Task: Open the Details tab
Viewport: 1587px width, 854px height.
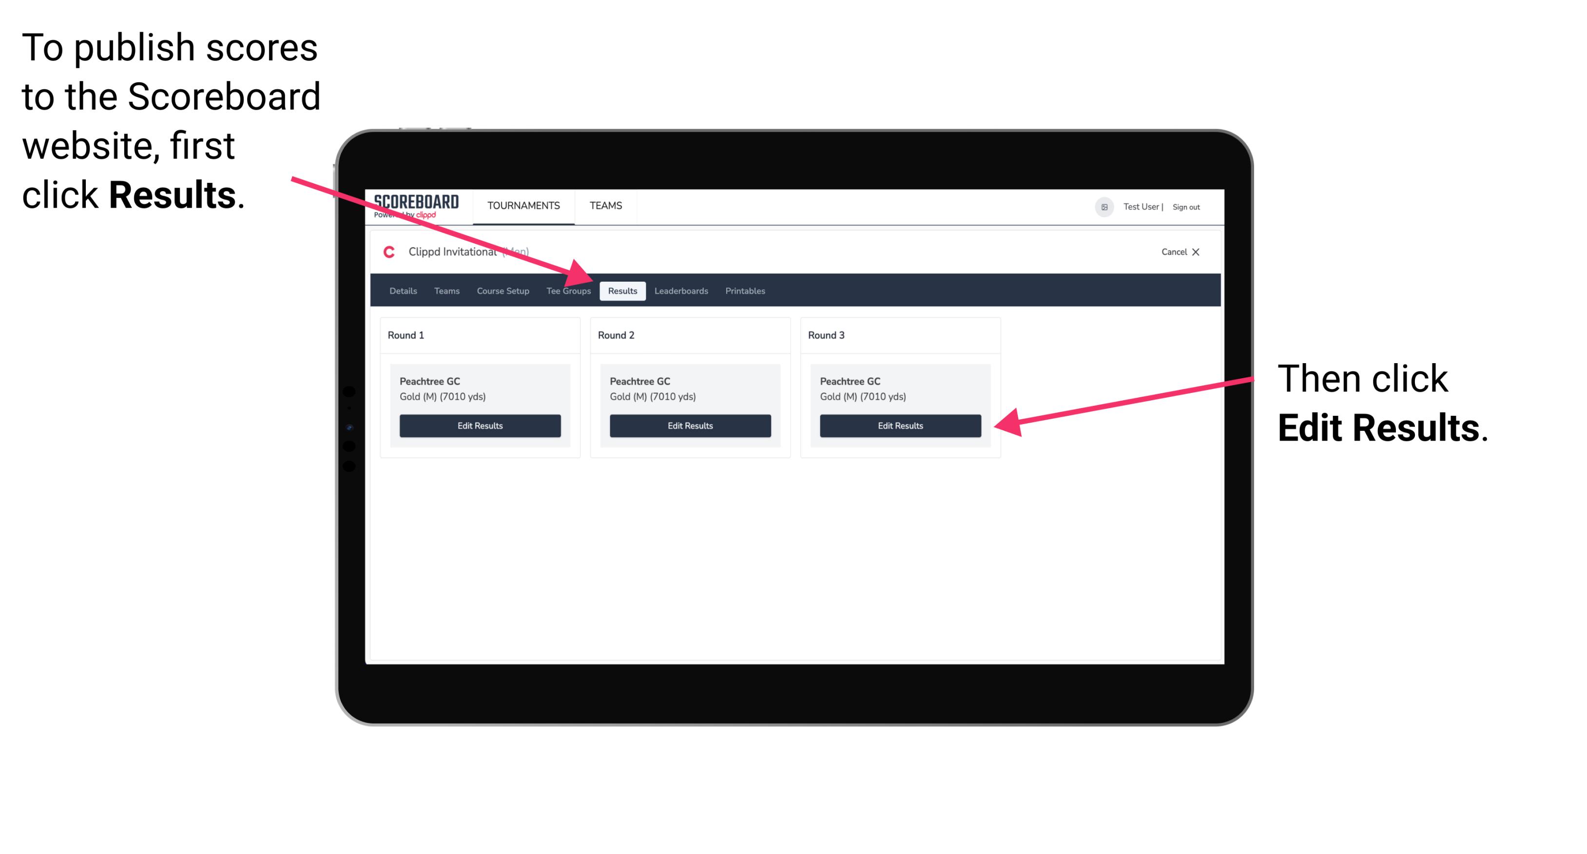Action: (x=403, y=291)
